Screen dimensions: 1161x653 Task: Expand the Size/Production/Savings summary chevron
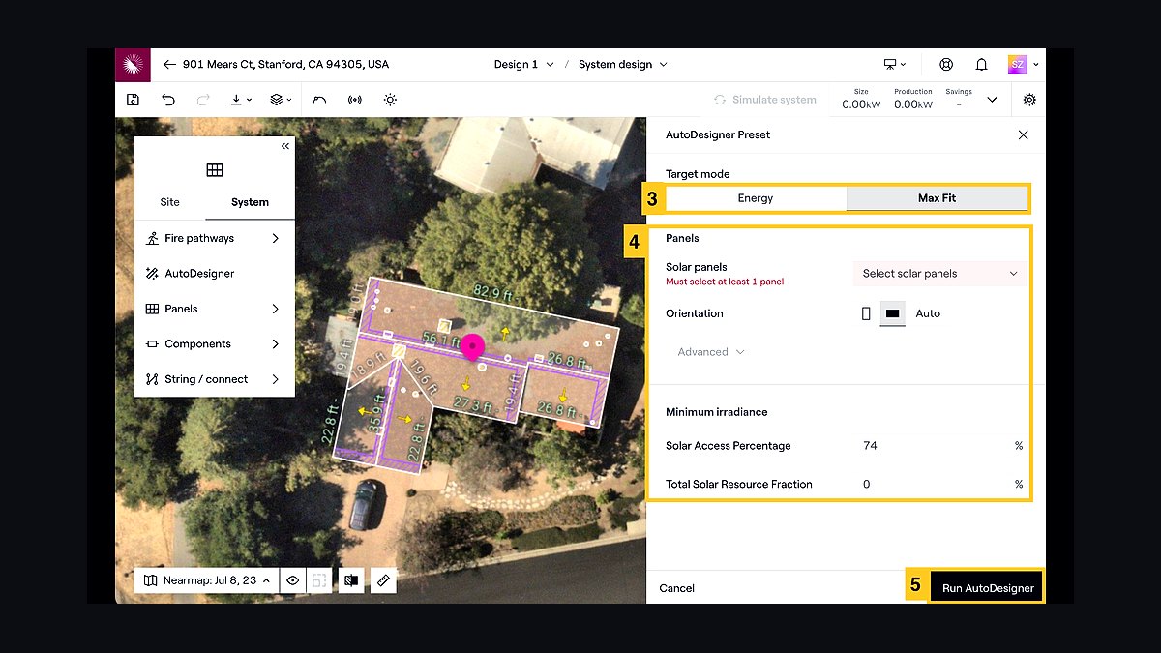(992, 100)
